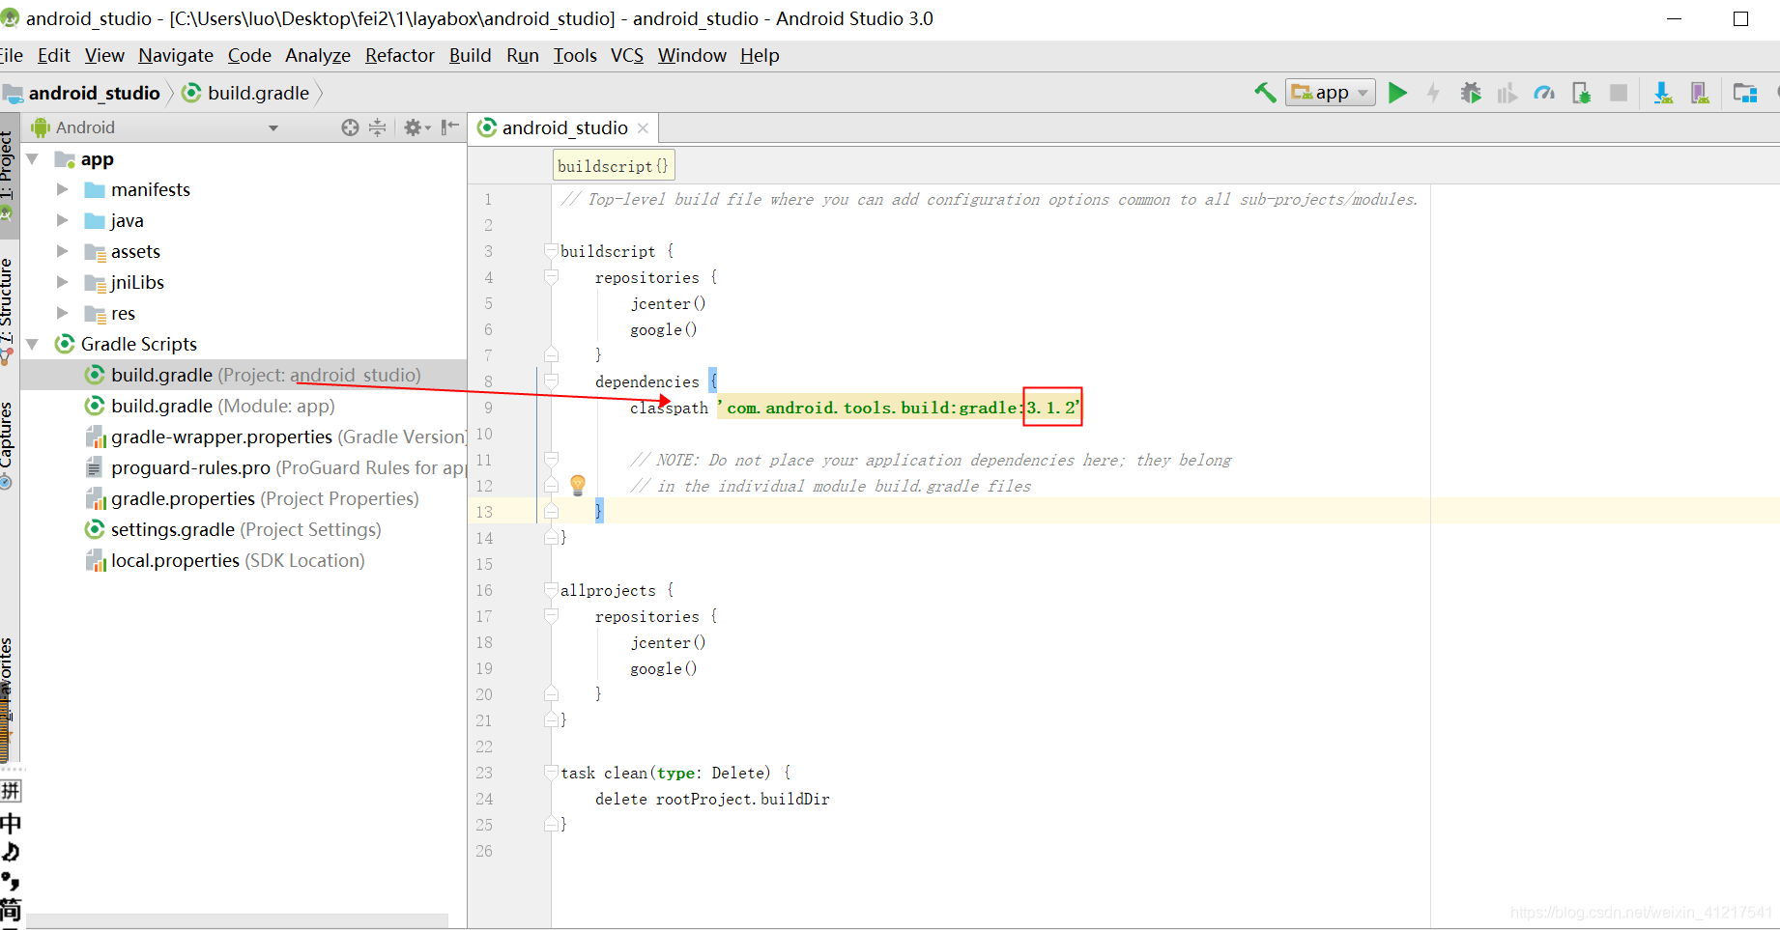This screenshot has width=1780, height=930.
Task: Select the jniLibs folder label
Action: pos(137,282)
